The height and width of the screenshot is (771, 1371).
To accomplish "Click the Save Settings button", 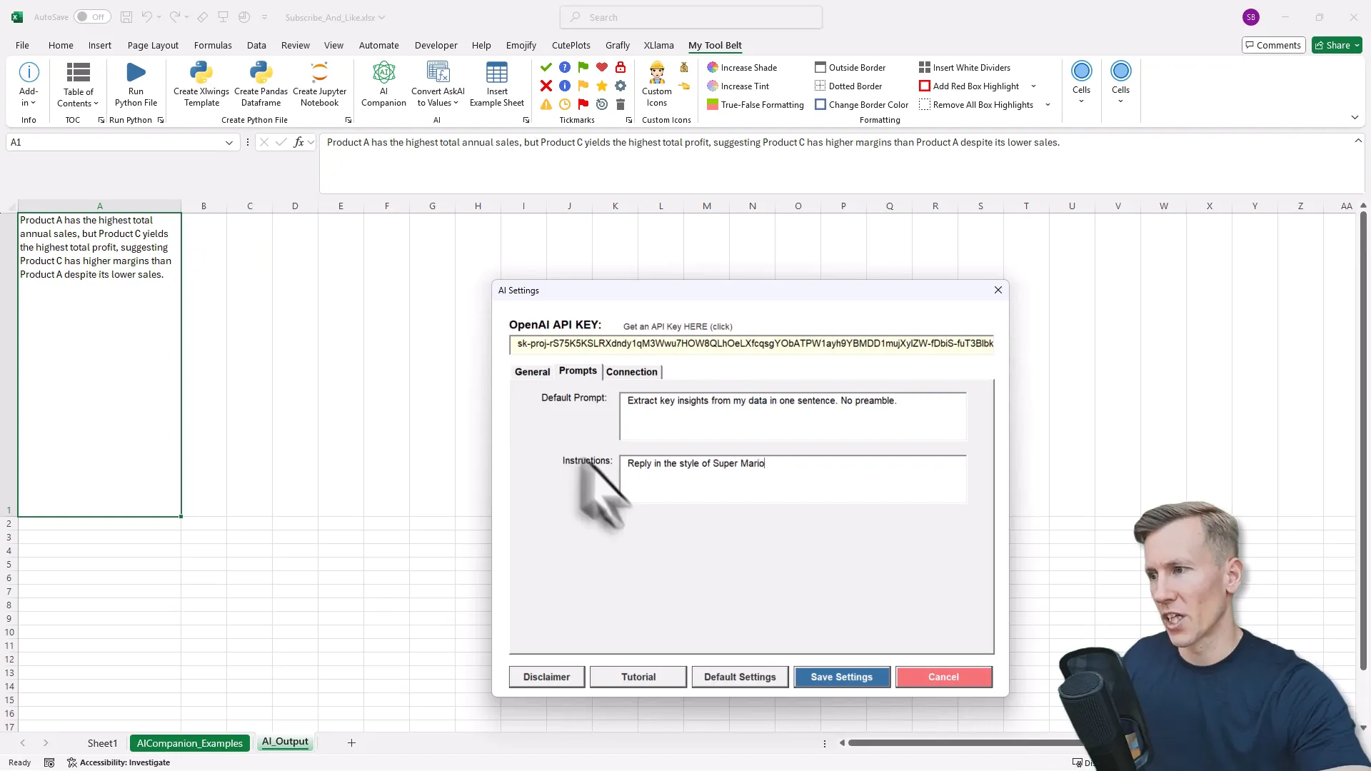I will tap(842, 677).
